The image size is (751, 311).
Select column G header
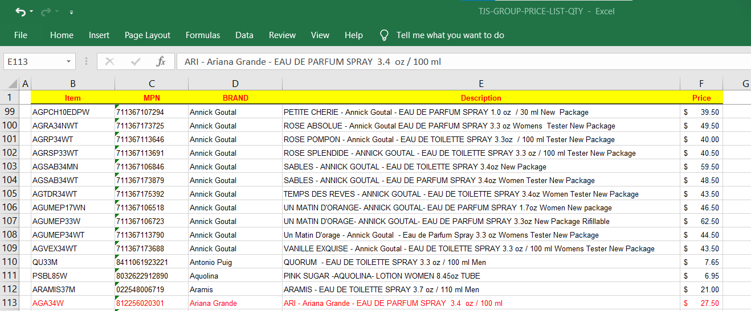point(737,84)
